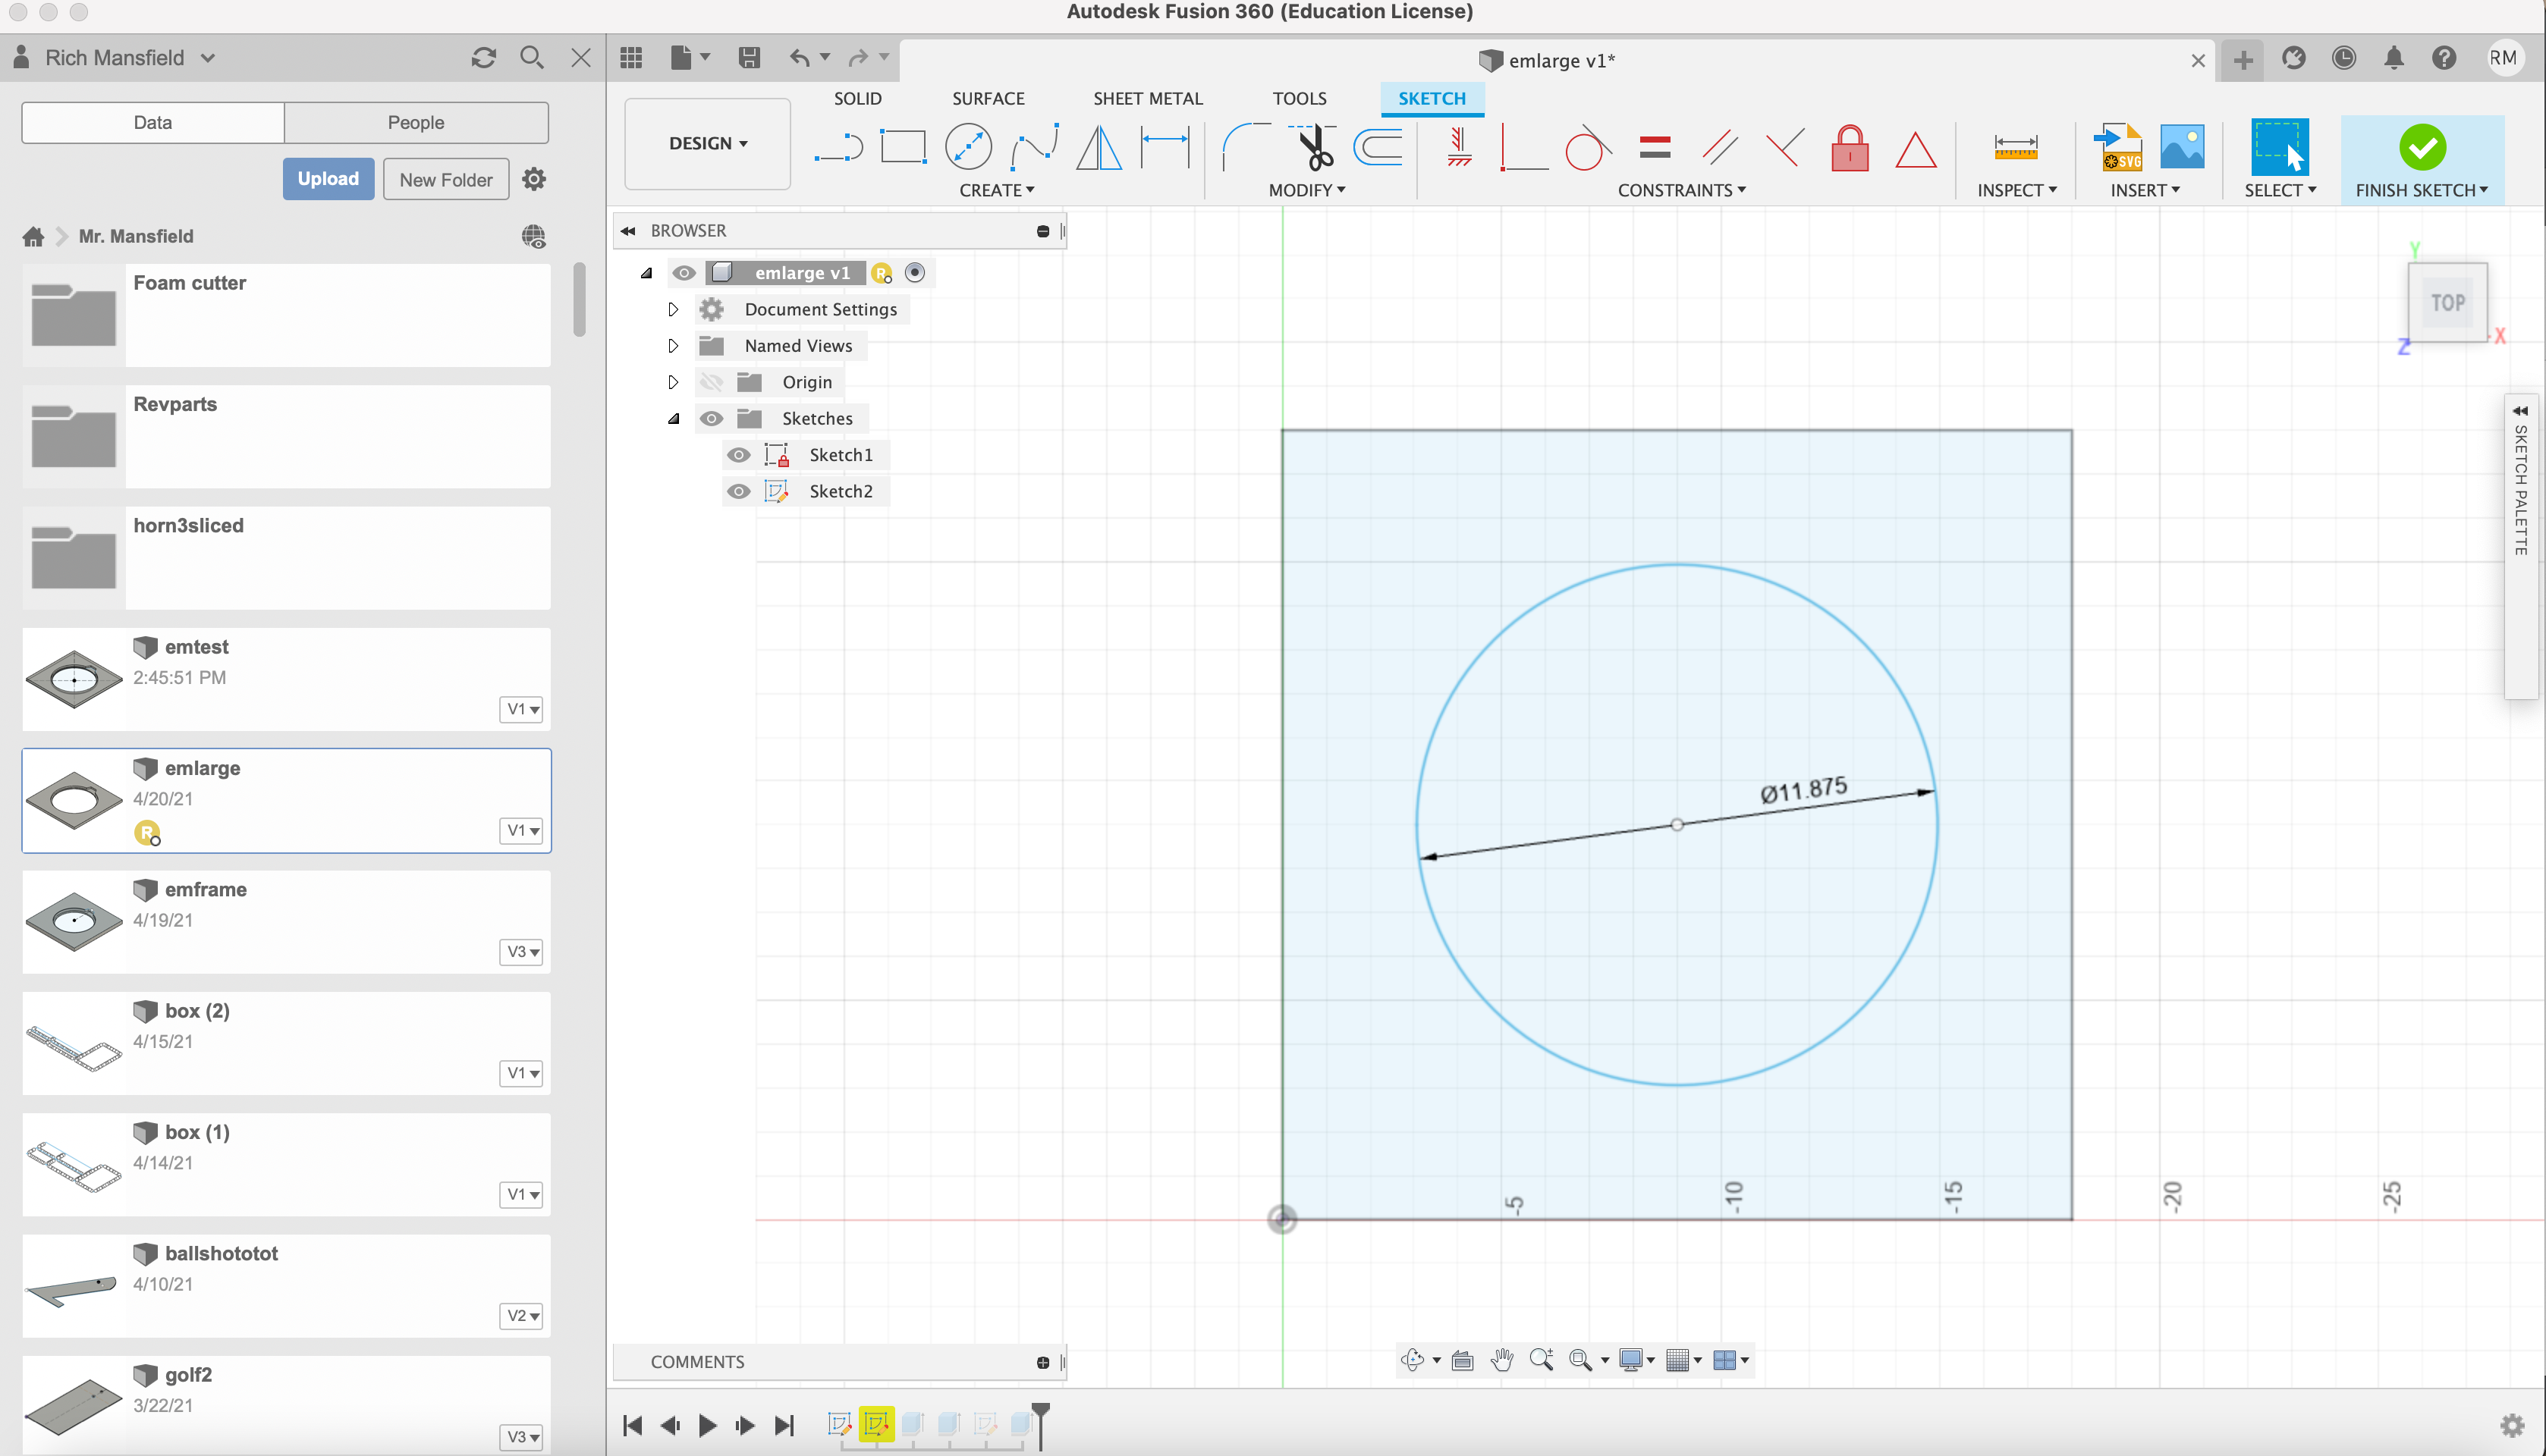Collapse the Sketches node
The width and height of the screenshot is (2546, 1456).
point(673,419)
